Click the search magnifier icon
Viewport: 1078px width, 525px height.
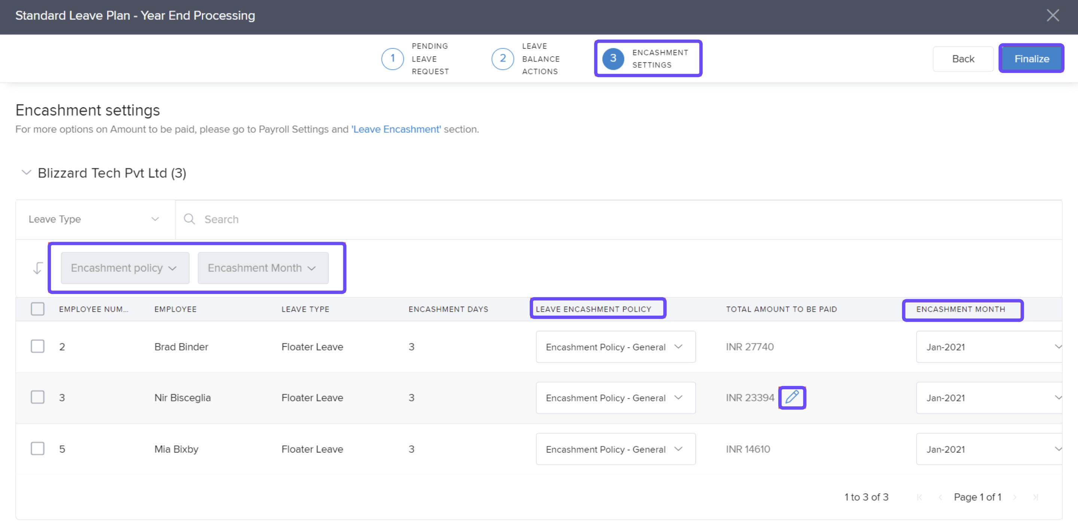tap(189, 219)
